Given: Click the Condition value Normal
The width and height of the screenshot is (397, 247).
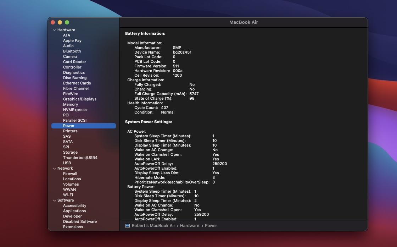Looking at the screenshot, I should pyautogui.click(x=168, y=112).
